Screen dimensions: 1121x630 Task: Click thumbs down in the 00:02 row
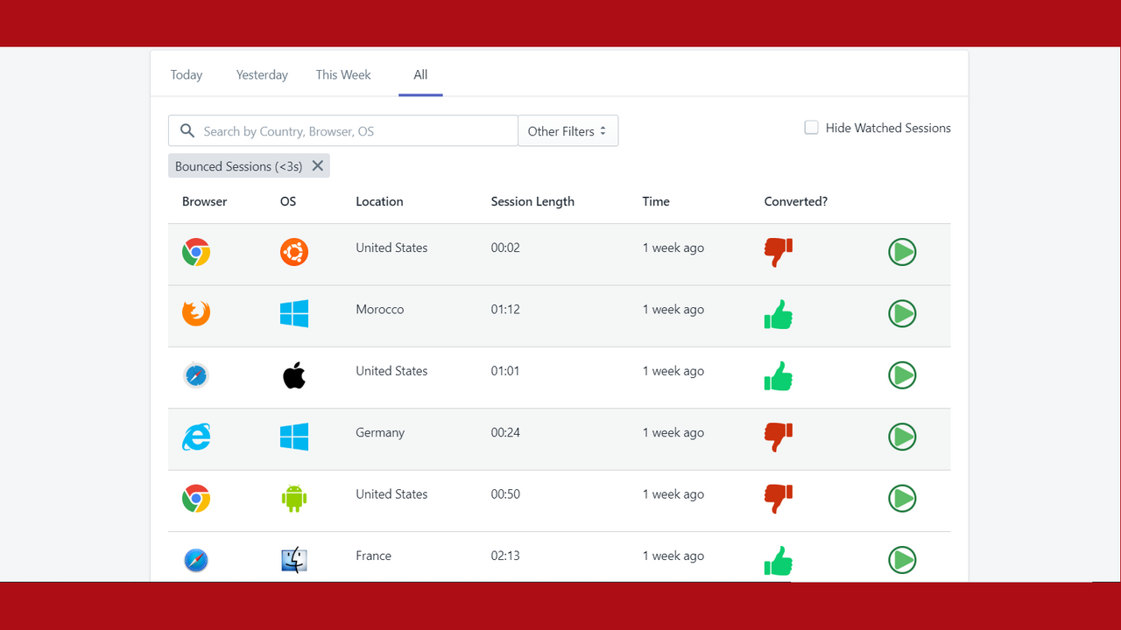pos(779,253)
